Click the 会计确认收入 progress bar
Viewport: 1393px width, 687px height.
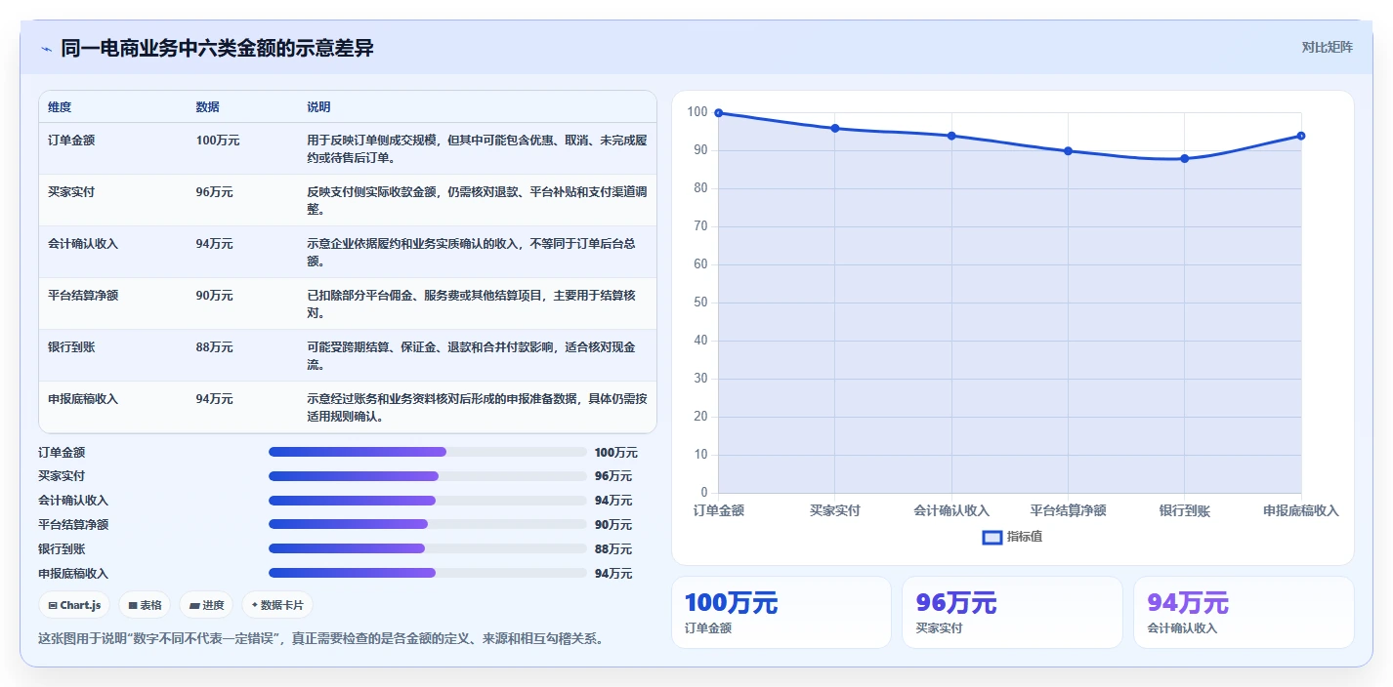click(x=427, y=501)
